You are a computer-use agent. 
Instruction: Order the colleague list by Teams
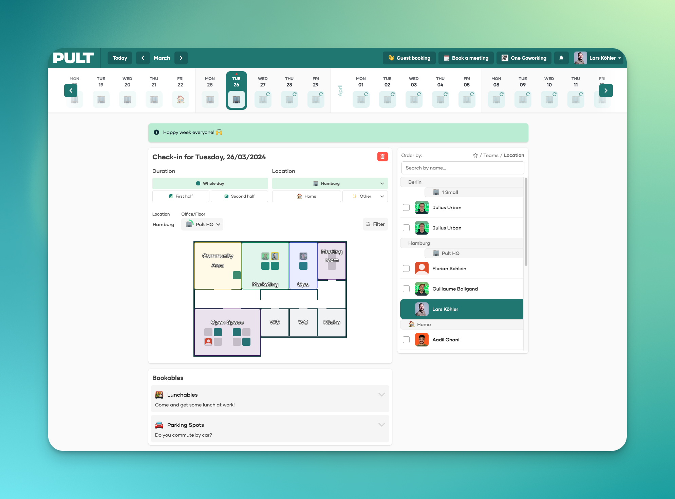point(491,155)
